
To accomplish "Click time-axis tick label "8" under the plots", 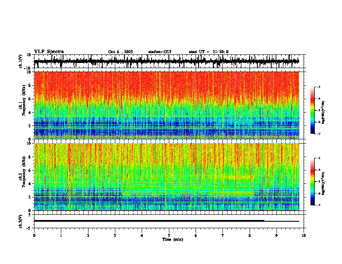I will [x=250, y=236].
